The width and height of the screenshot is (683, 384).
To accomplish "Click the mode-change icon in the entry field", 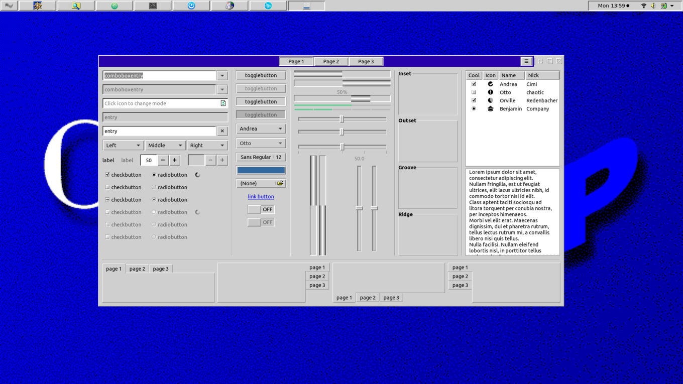I will (223, 103).
